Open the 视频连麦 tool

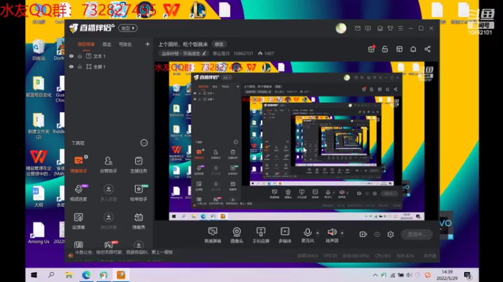tap(79, 192)
